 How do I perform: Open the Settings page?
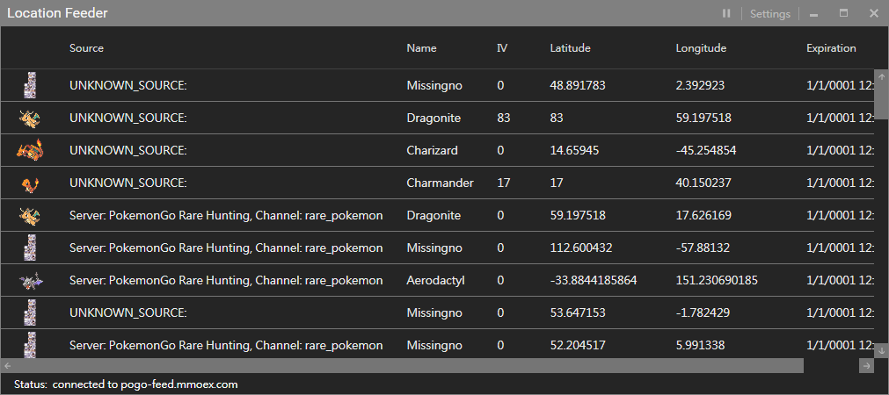(769, 14)
